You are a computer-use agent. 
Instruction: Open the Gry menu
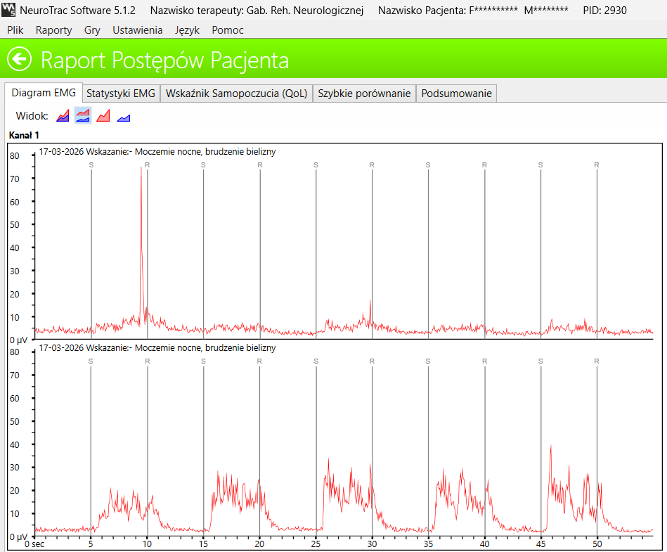click(x=91, y=30)
